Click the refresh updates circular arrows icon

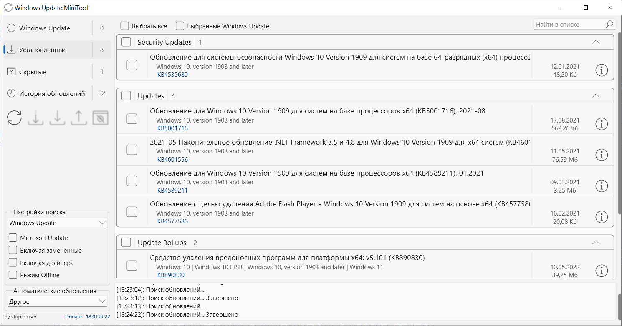14,118
